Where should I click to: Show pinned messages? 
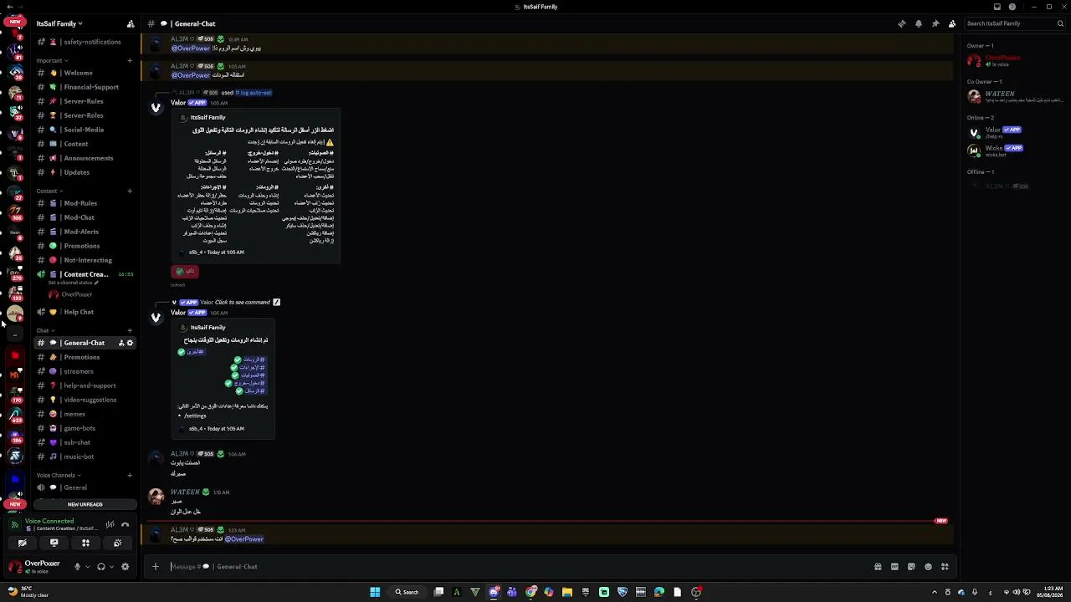[x=935, y=23]
